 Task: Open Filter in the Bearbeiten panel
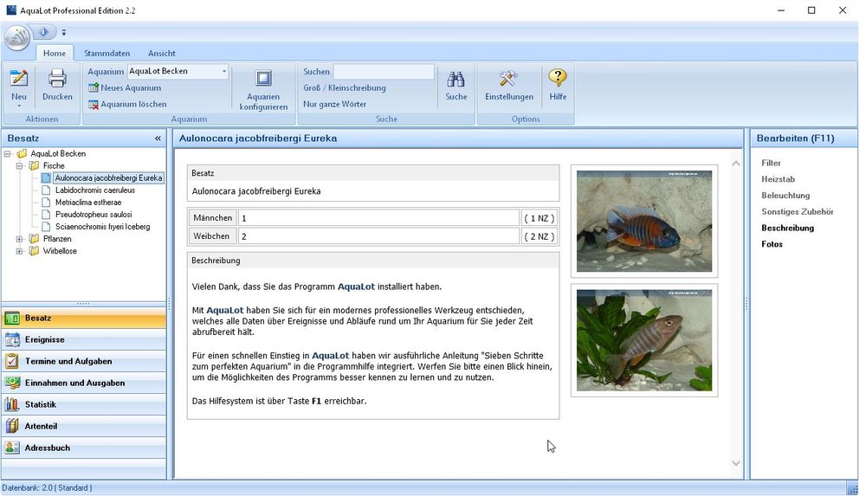(771, 163)
